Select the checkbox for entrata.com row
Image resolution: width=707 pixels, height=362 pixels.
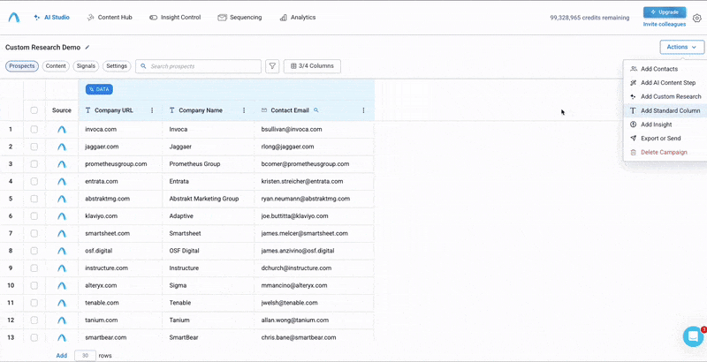pyautogui.click(x=34, y=182)
